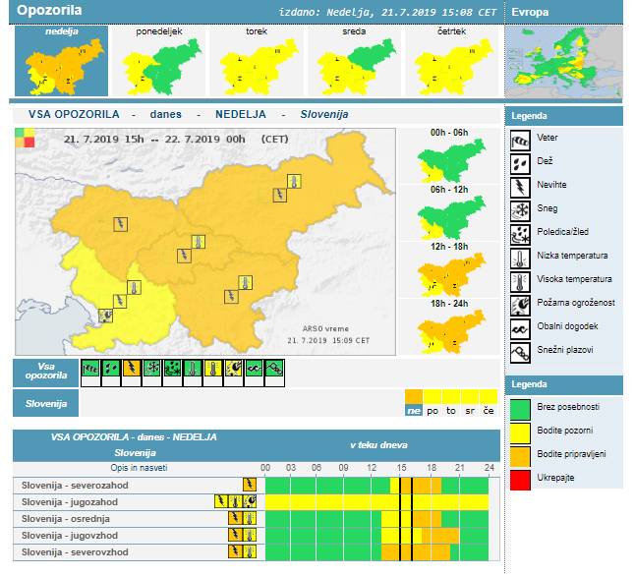Screen dimensions: 635x577
Task: Toggle the high temperature filter in Vsa opozorila row
Action: 213,369
